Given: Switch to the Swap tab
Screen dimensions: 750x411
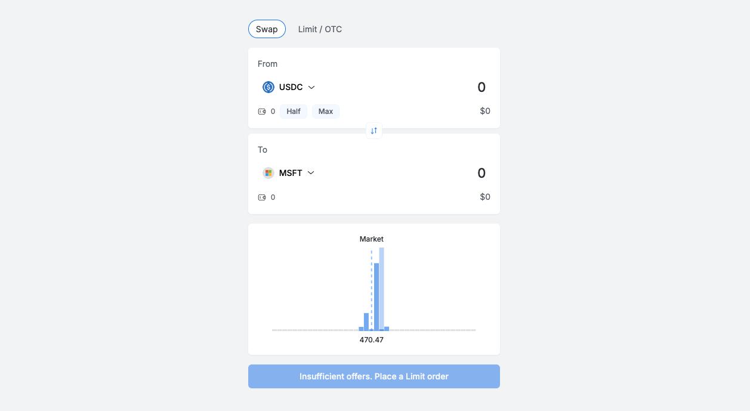Looking at the screenshot, I should point(267,29).
